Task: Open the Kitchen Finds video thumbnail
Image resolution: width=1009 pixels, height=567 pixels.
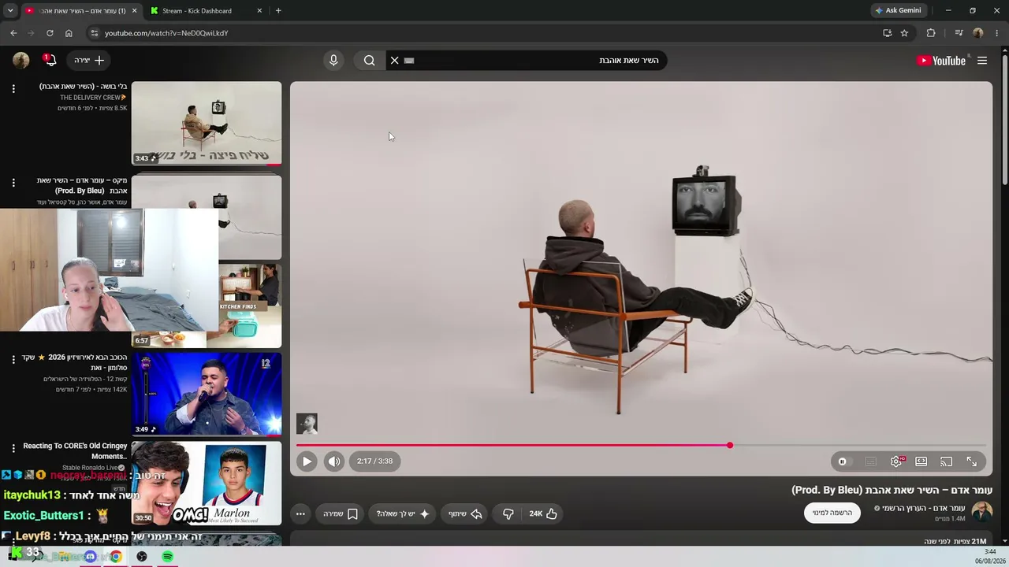Action: click(250, 305)
